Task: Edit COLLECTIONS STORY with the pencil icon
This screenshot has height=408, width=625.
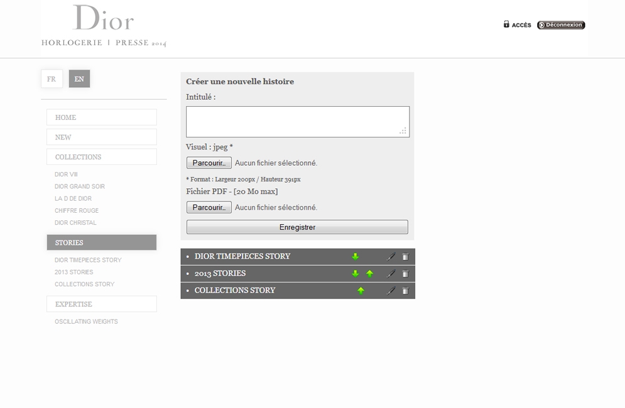Action: click(391, 291)
